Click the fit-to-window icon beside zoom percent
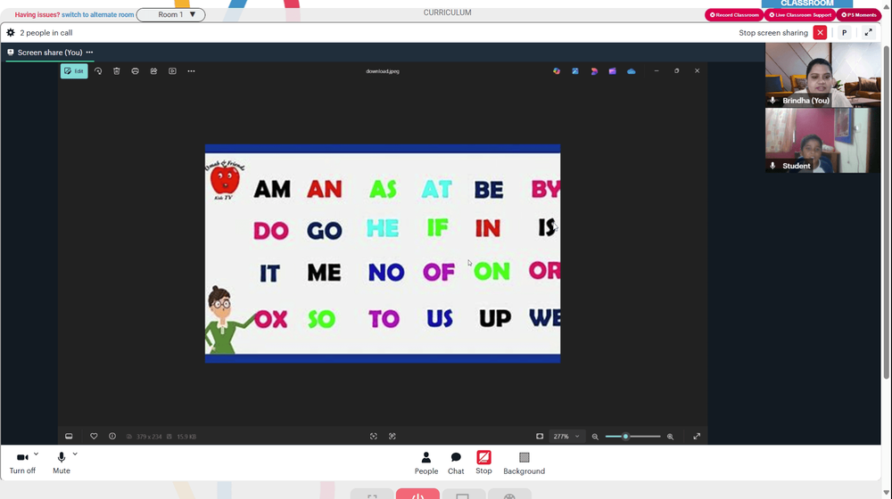Viewport: 892px width, 499px height. point(540,437)
